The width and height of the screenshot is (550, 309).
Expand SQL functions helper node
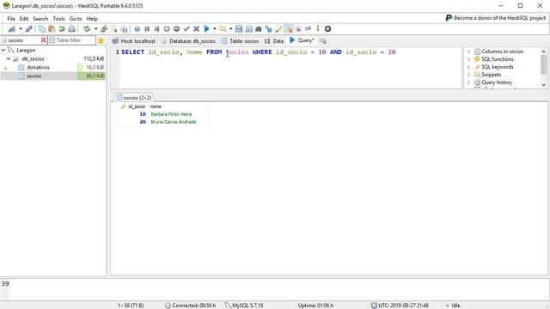point(468,59)
